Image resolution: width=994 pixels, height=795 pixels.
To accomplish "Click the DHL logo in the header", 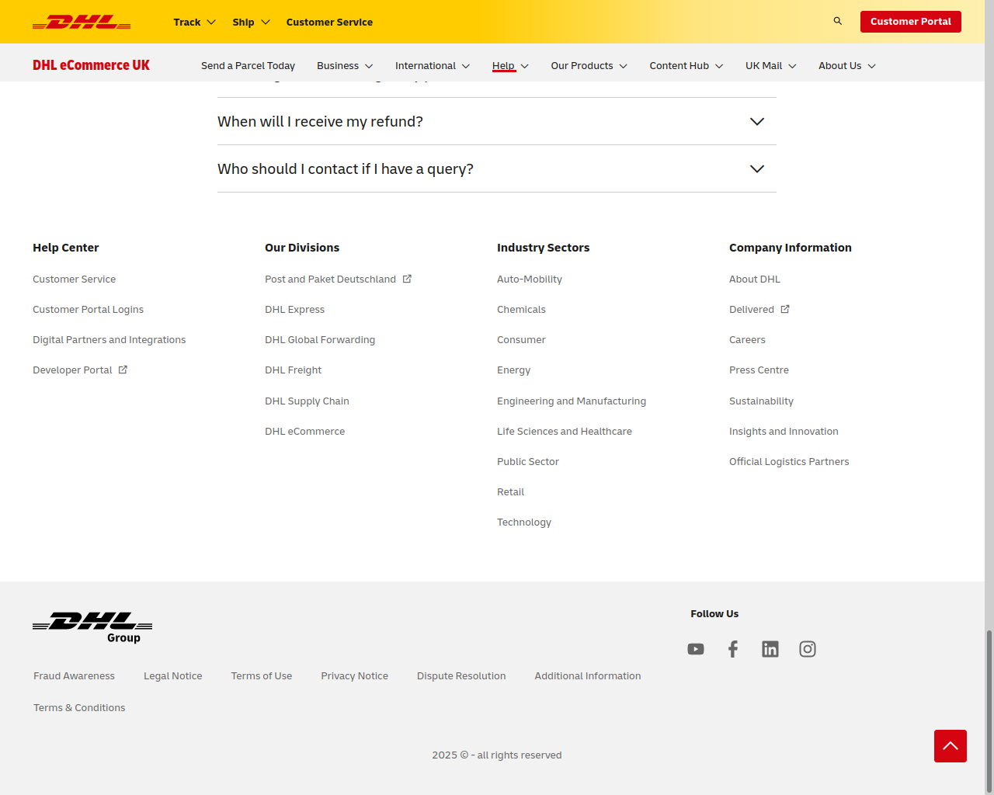I will click(x=82, y=22).
